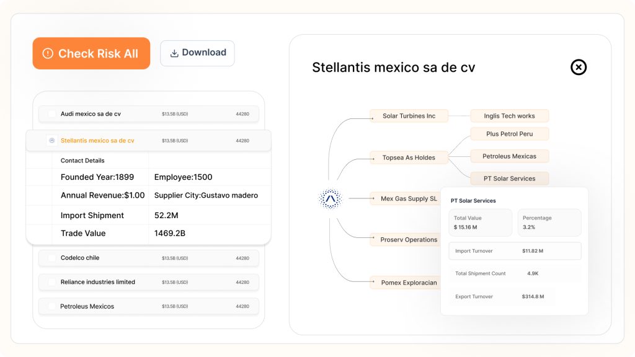
Task: Tick the Petroleus Mexicos checkbox
Action: tap(52, 306)
